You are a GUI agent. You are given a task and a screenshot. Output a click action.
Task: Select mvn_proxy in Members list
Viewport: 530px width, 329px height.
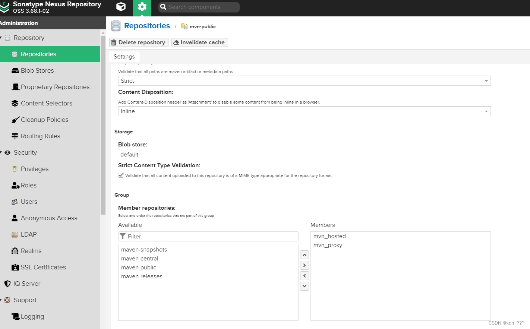point(400,245)
